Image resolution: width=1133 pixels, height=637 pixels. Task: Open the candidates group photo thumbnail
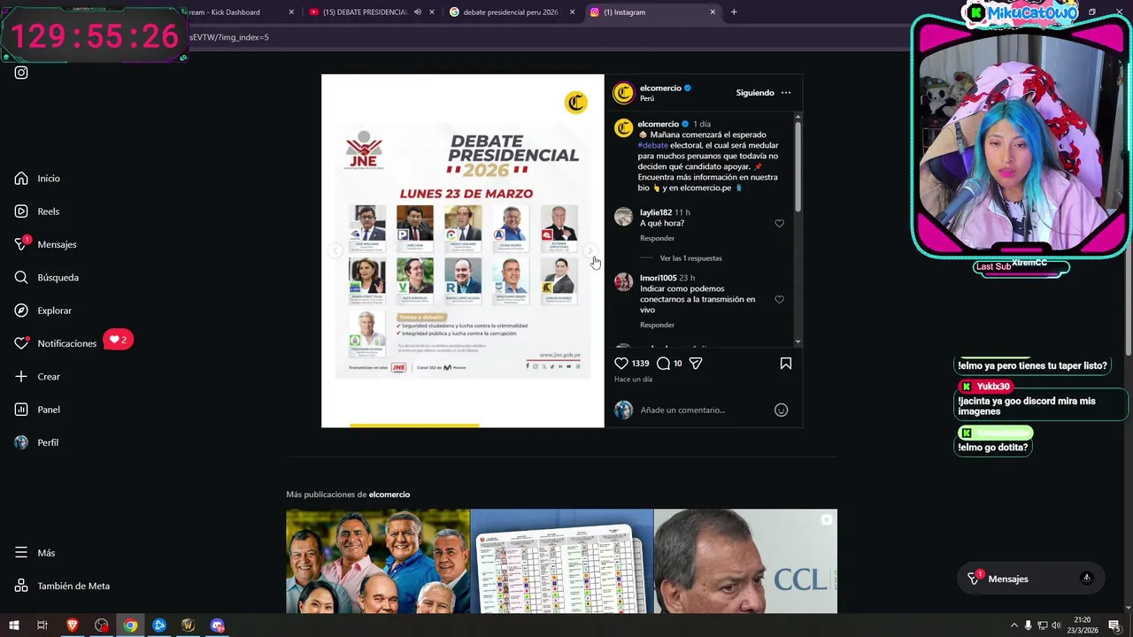pos(378,561)
